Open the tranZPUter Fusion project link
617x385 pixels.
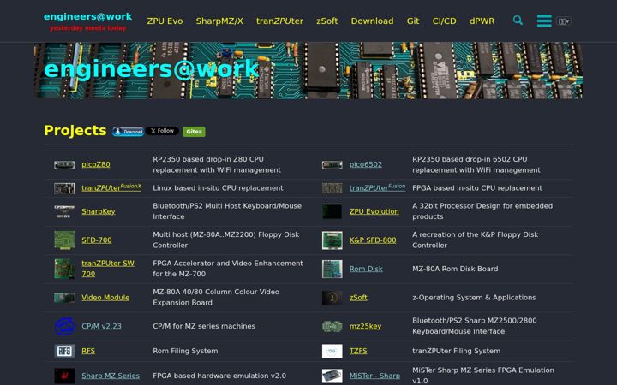point(377,187)
